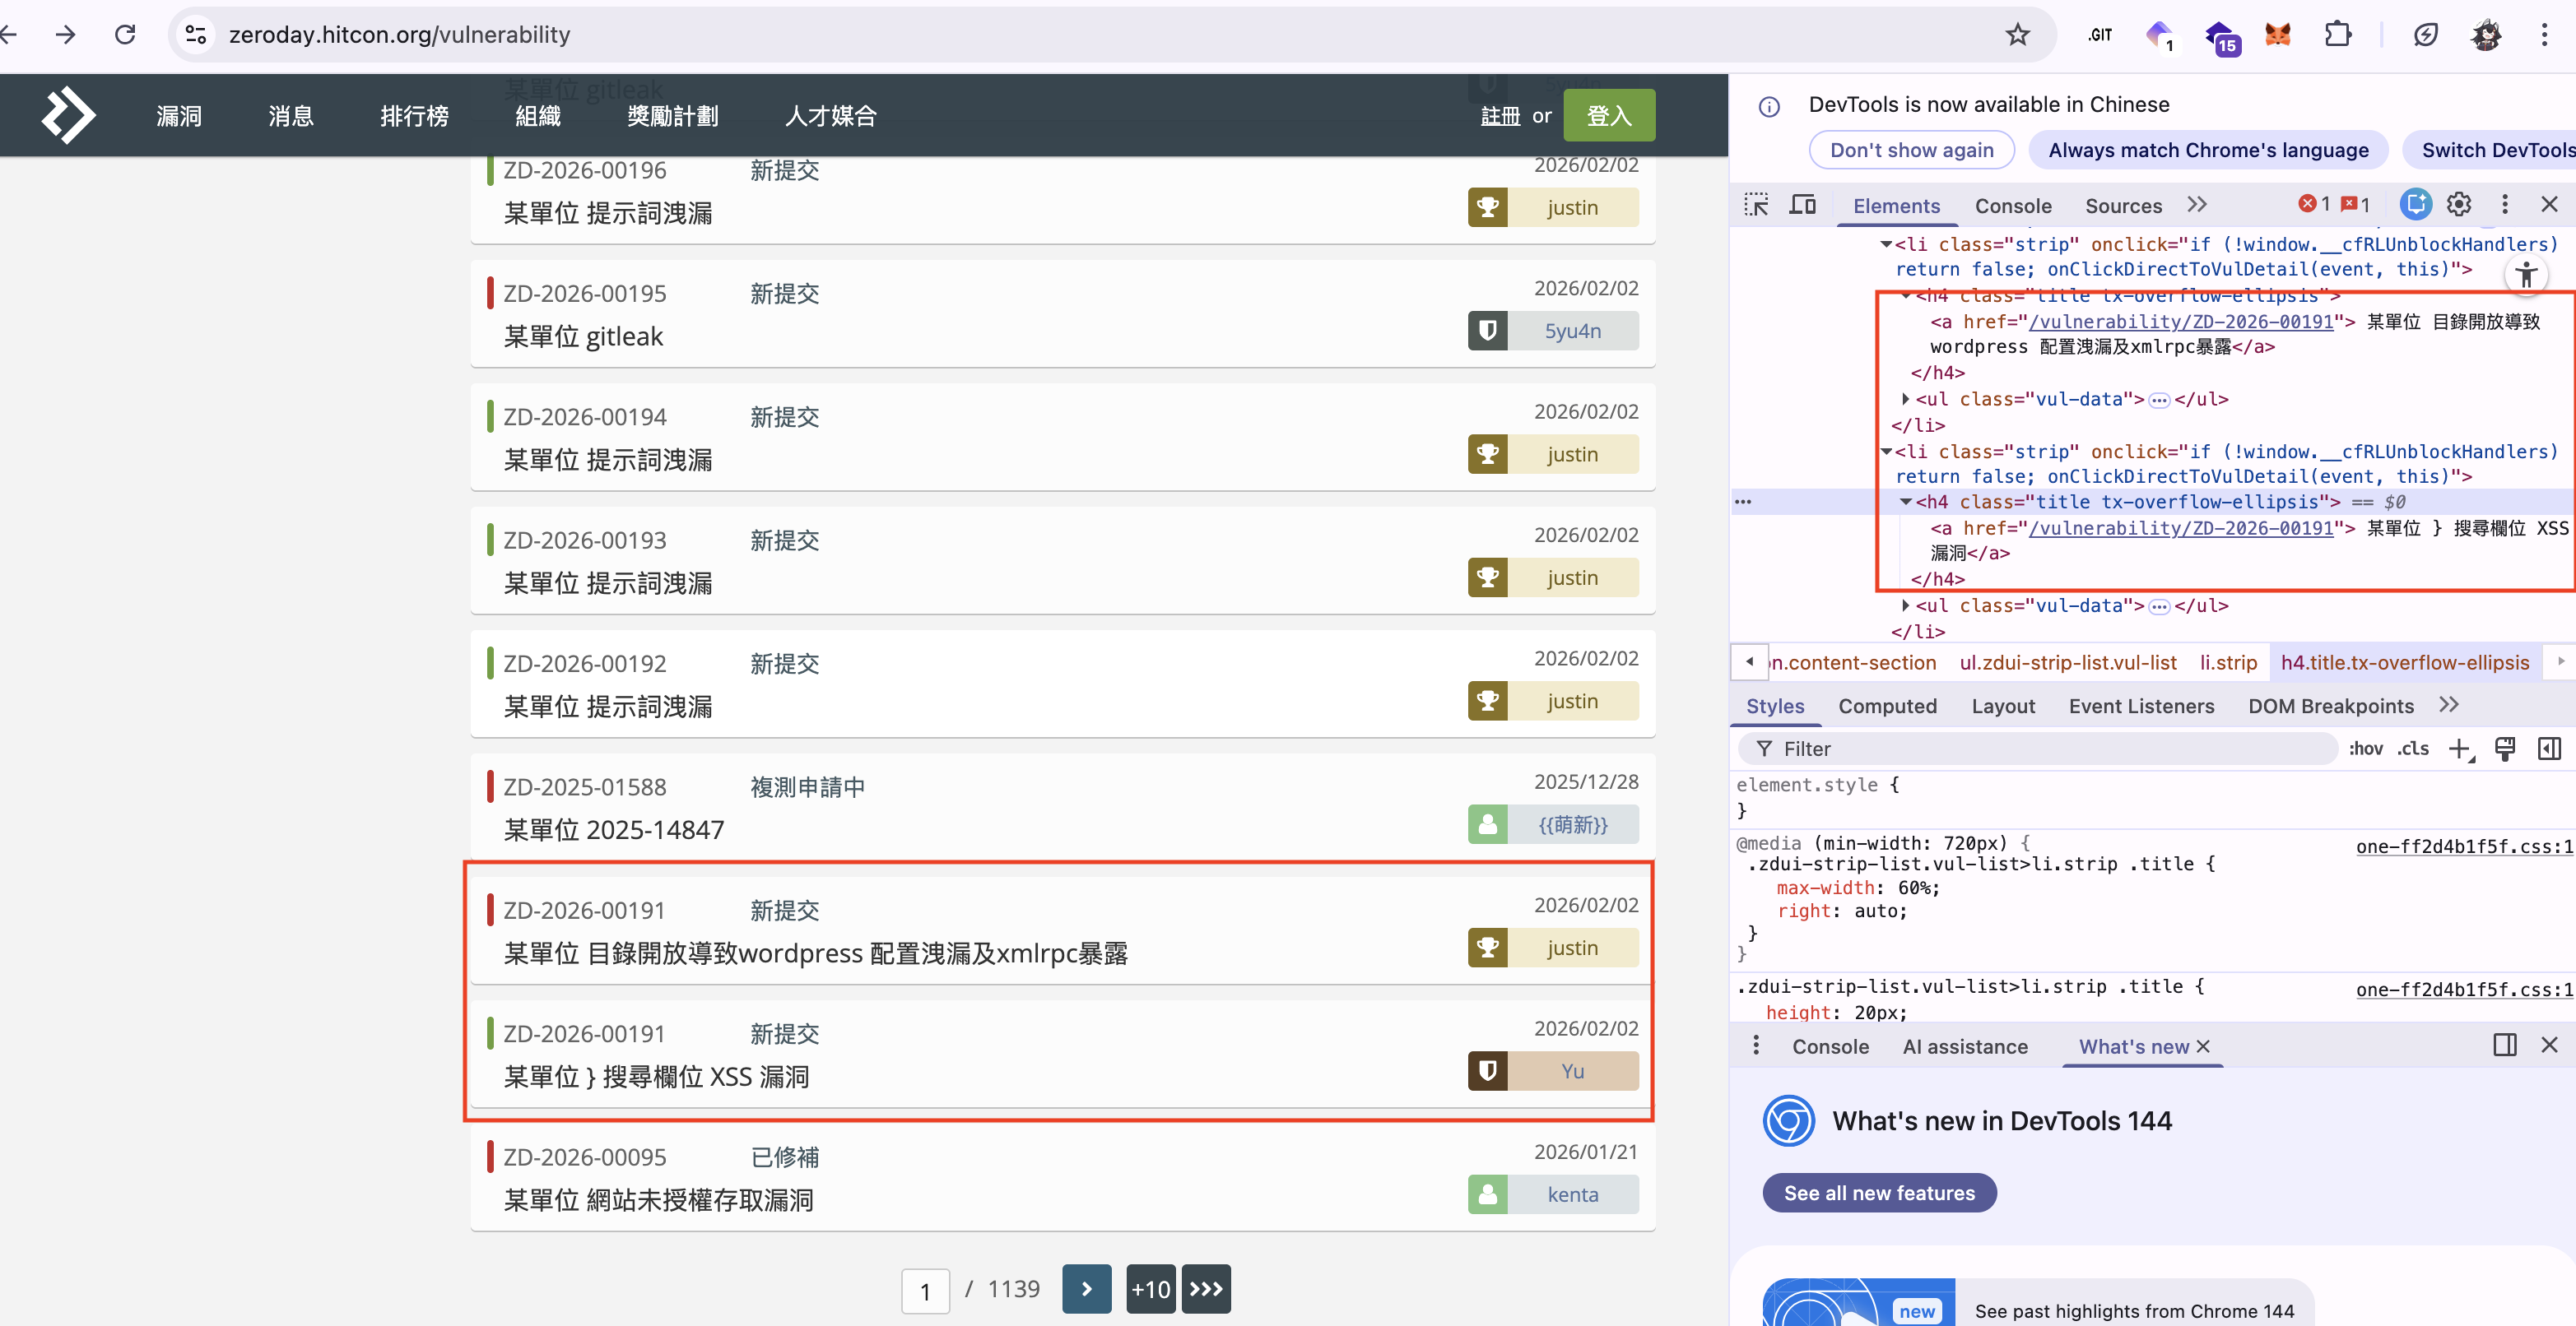Open Event Listeners tab

pos(2141,706)
